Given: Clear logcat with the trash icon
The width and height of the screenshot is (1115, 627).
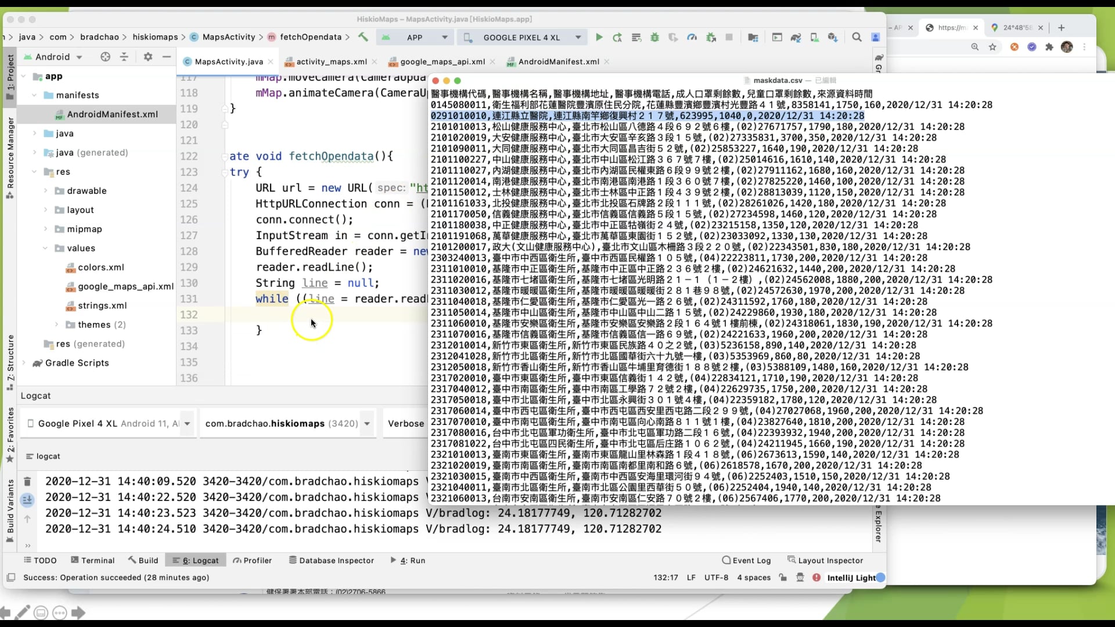Looking at the screenshot, I should (27, 481).
